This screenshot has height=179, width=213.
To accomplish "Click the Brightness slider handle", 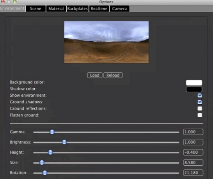I will point(64,142).
